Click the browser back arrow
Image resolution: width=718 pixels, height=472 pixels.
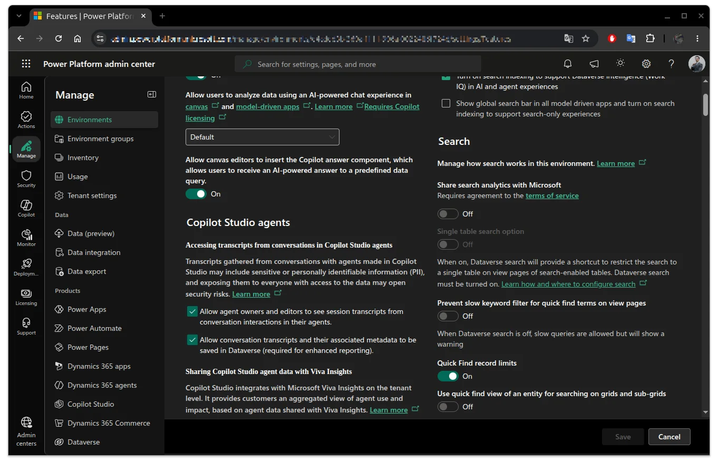21,38
